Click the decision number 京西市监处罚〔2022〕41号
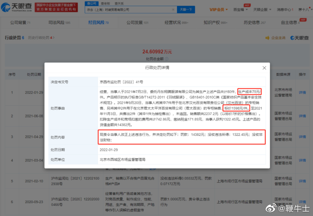 click(121, 82)
